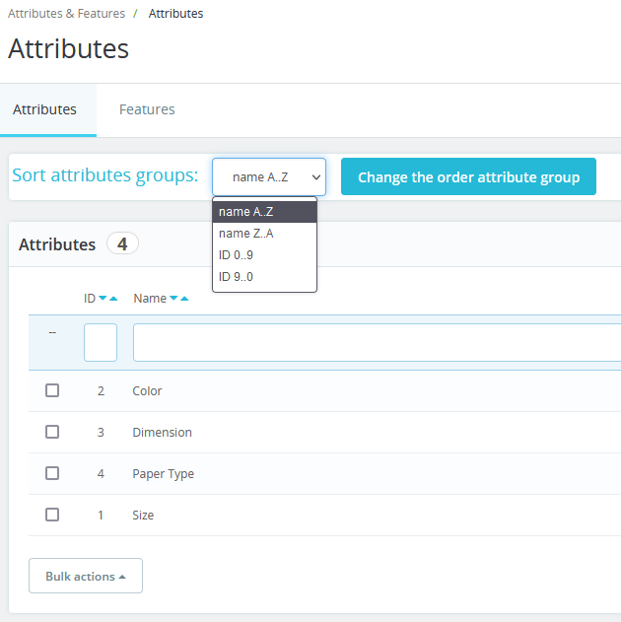
Task: Sort Name column descending arrow
Action: tap(173, 299)
